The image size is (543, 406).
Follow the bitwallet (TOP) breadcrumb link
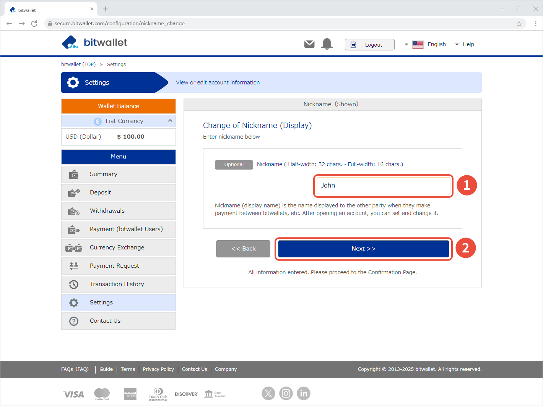(x=78, y=65)
